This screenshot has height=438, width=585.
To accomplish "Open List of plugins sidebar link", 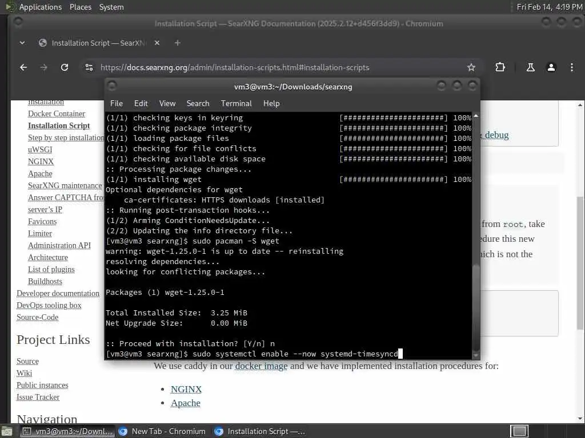I will 51,269.
